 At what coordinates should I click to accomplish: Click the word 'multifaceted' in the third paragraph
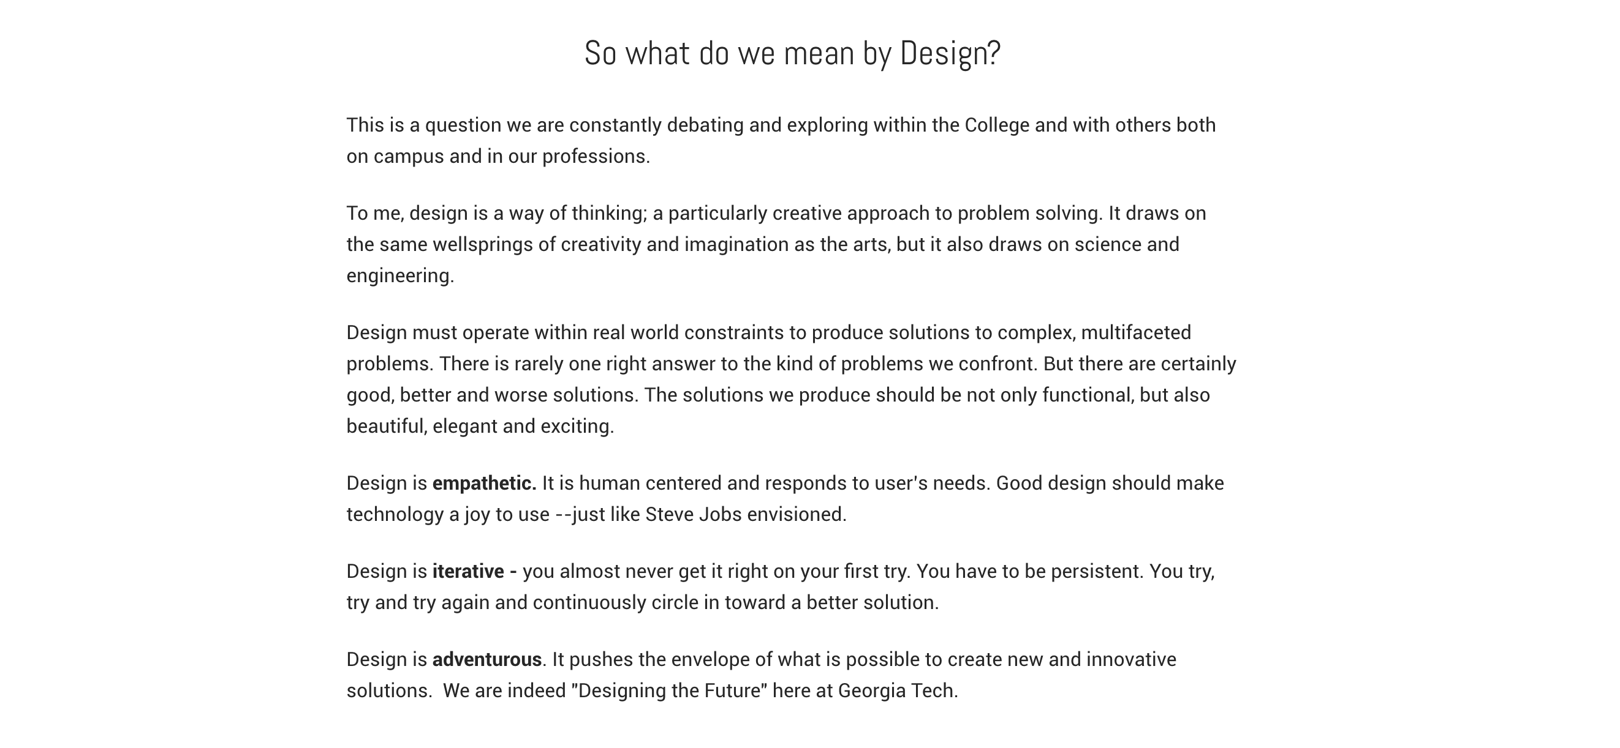tap(1136, 332)
